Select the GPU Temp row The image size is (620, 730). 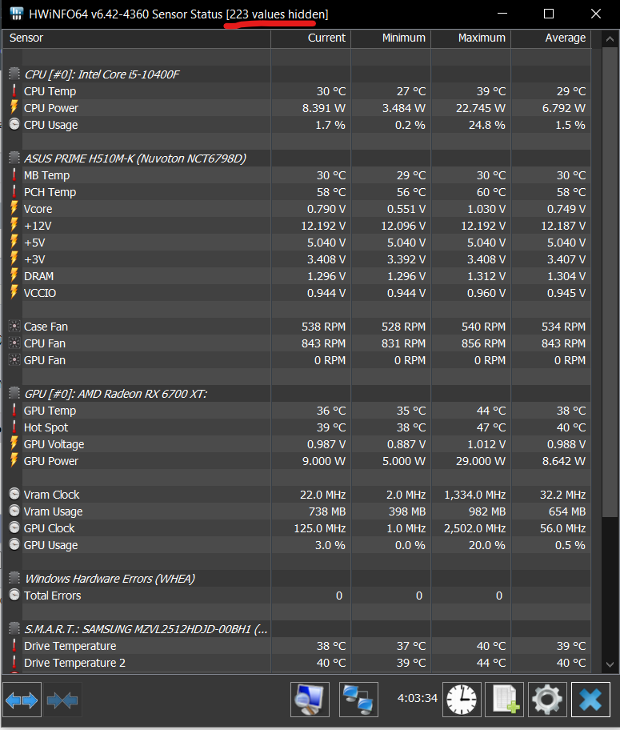tap(297, 411)
